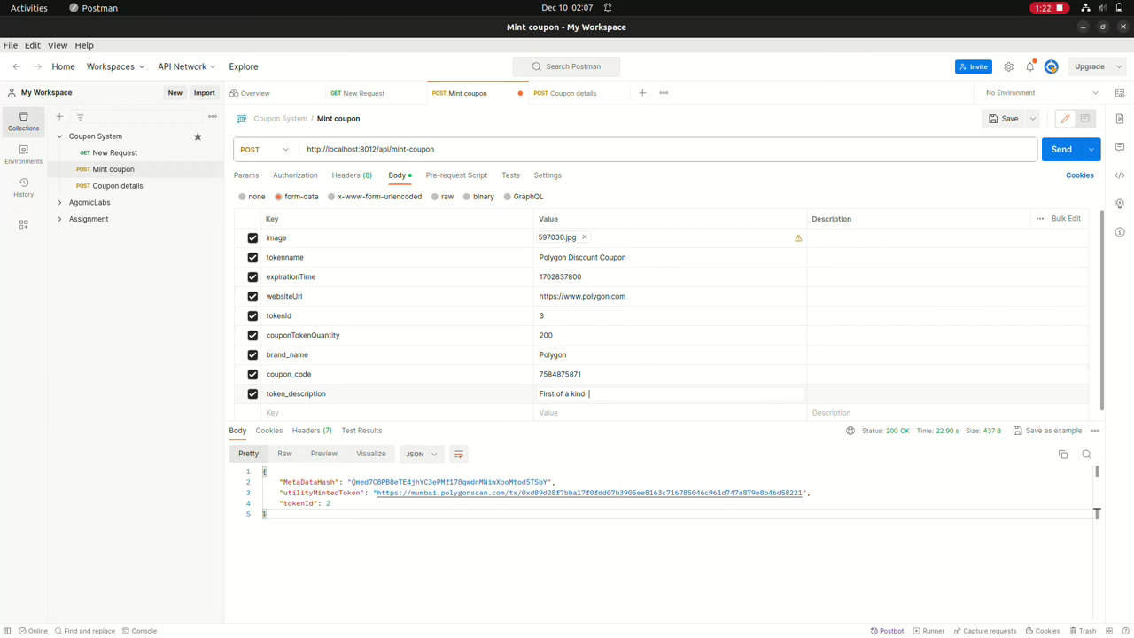This screenshot has height=638, width=1134.
Task: Open the POST method dropdown
Action: click(265, 150)
